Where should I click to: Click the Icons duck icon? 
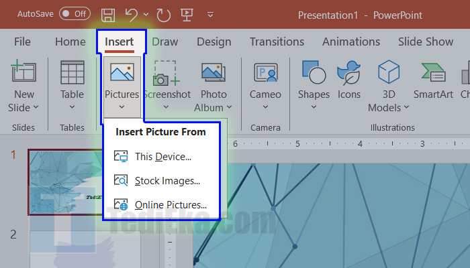(x=348, y=73)
